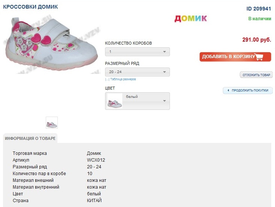This screenshot has width=275, height=207.
Task: Click the product ID 209941
Action: tap(258, 9)
